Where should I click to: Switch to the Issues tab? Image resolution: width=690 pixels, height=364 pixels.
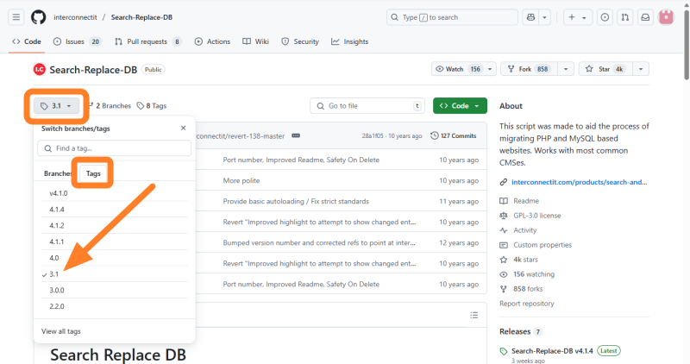pos(77,41)
